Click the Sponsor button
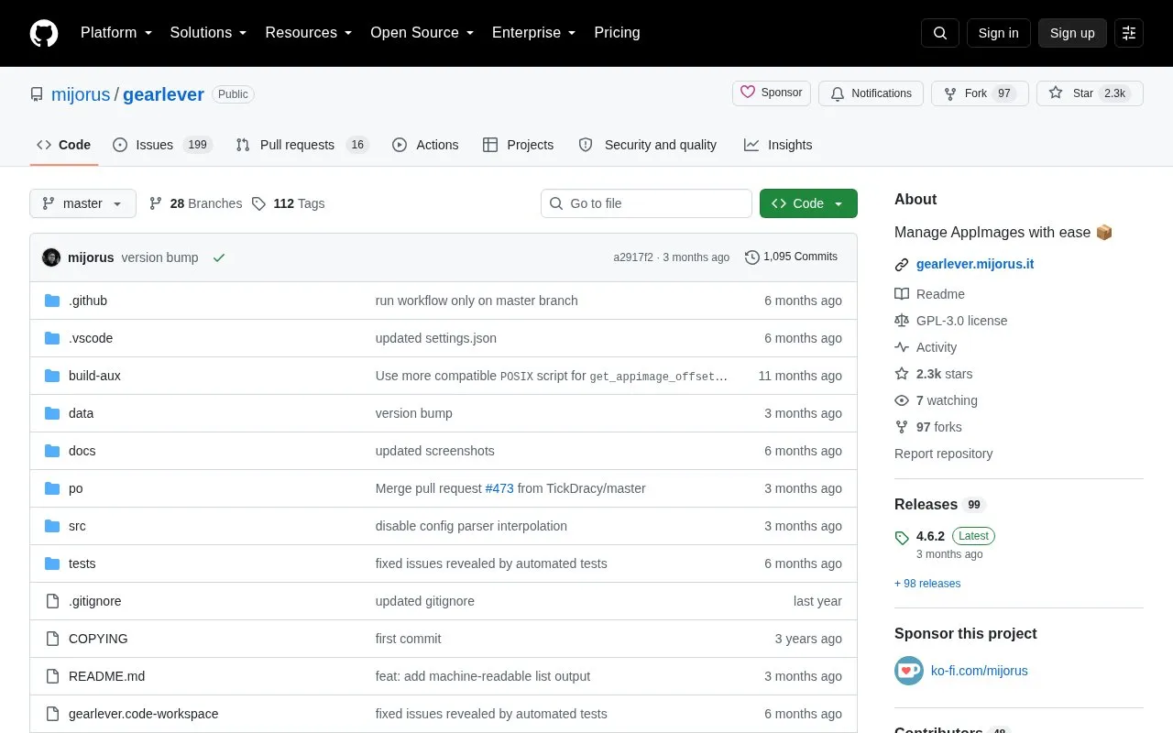 (x=772, y=93)
